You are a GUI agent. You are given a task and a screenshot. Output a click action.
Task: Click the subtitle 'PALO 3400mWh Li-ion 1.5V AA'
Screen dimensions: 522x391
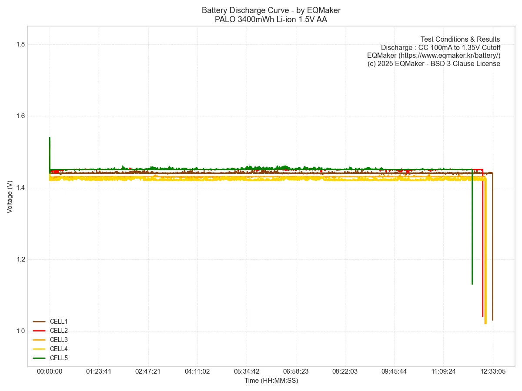tap(271, 20)
